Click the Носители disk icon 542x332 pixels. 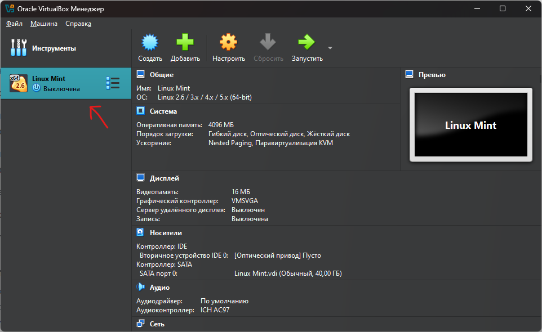pos(140,232)
